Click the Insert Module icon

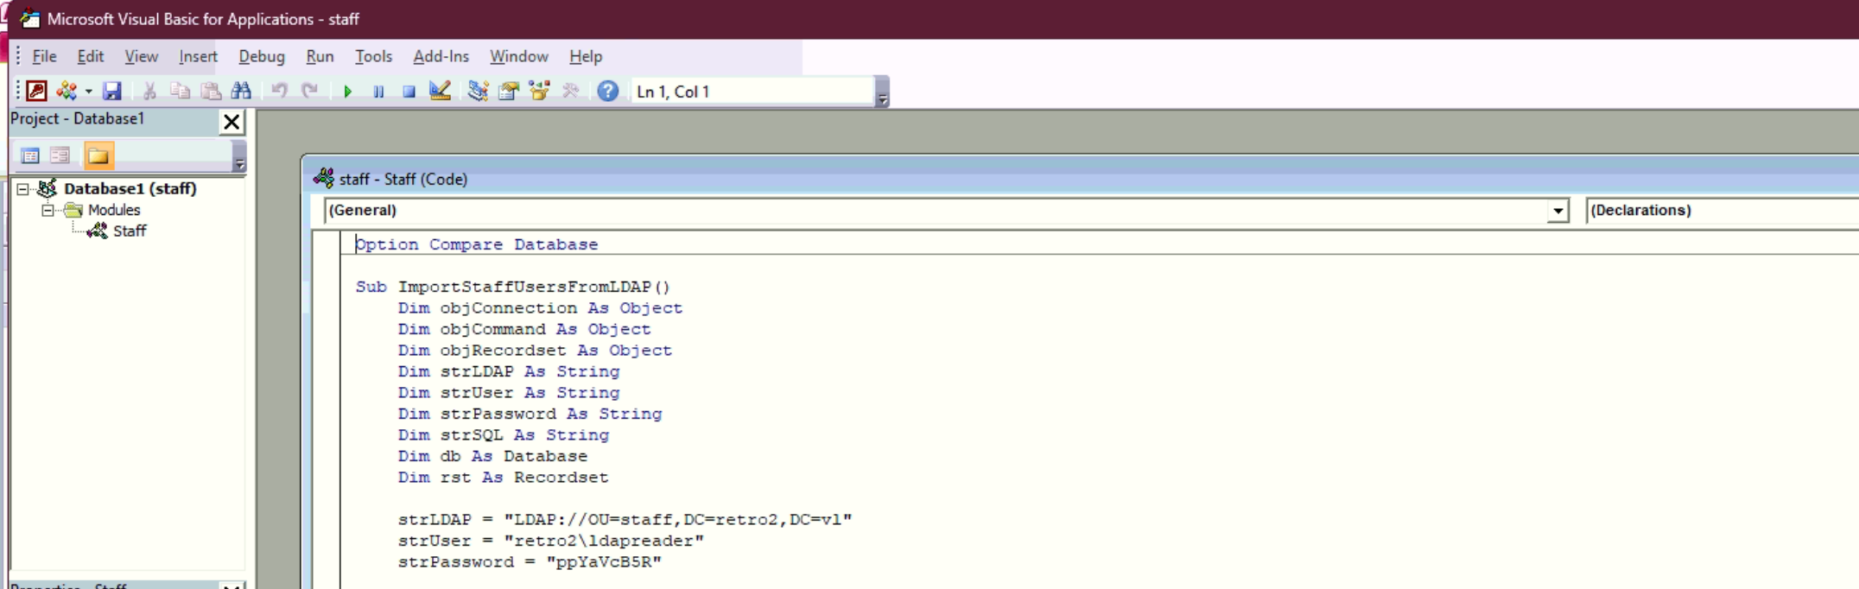[x=66, y=91]
